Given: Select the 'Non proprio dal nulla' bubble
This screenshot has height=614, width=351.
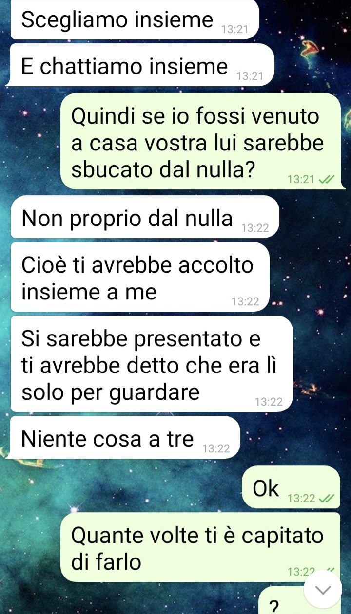Looking at the screenshot, I should (145, 217).
